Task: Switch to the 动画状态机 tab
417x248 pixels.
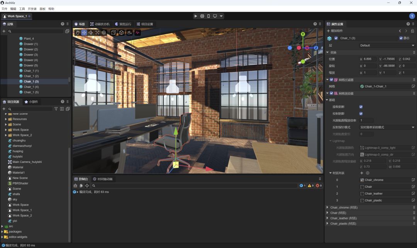Action: point(100,24)
